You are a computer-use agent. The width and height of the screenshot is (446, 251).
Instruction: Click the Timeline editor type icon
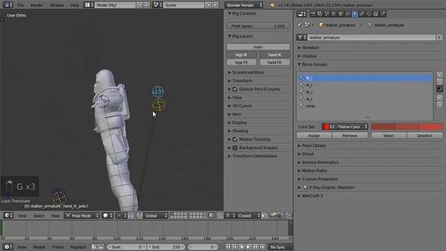[8, 247]
